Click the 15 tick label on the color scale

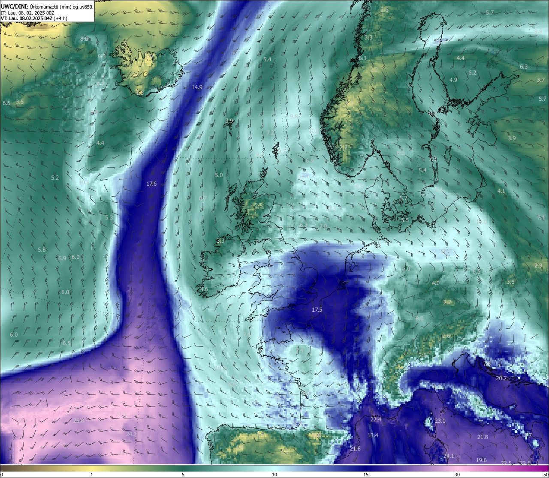(x=366, y=474)
